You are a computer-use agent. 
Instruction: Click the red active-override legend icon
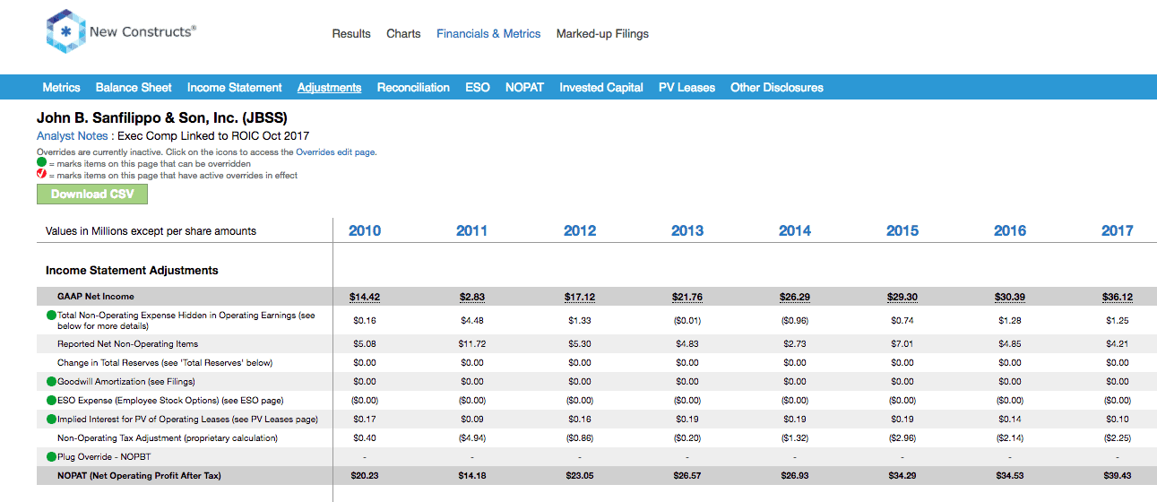pos(41,176)
